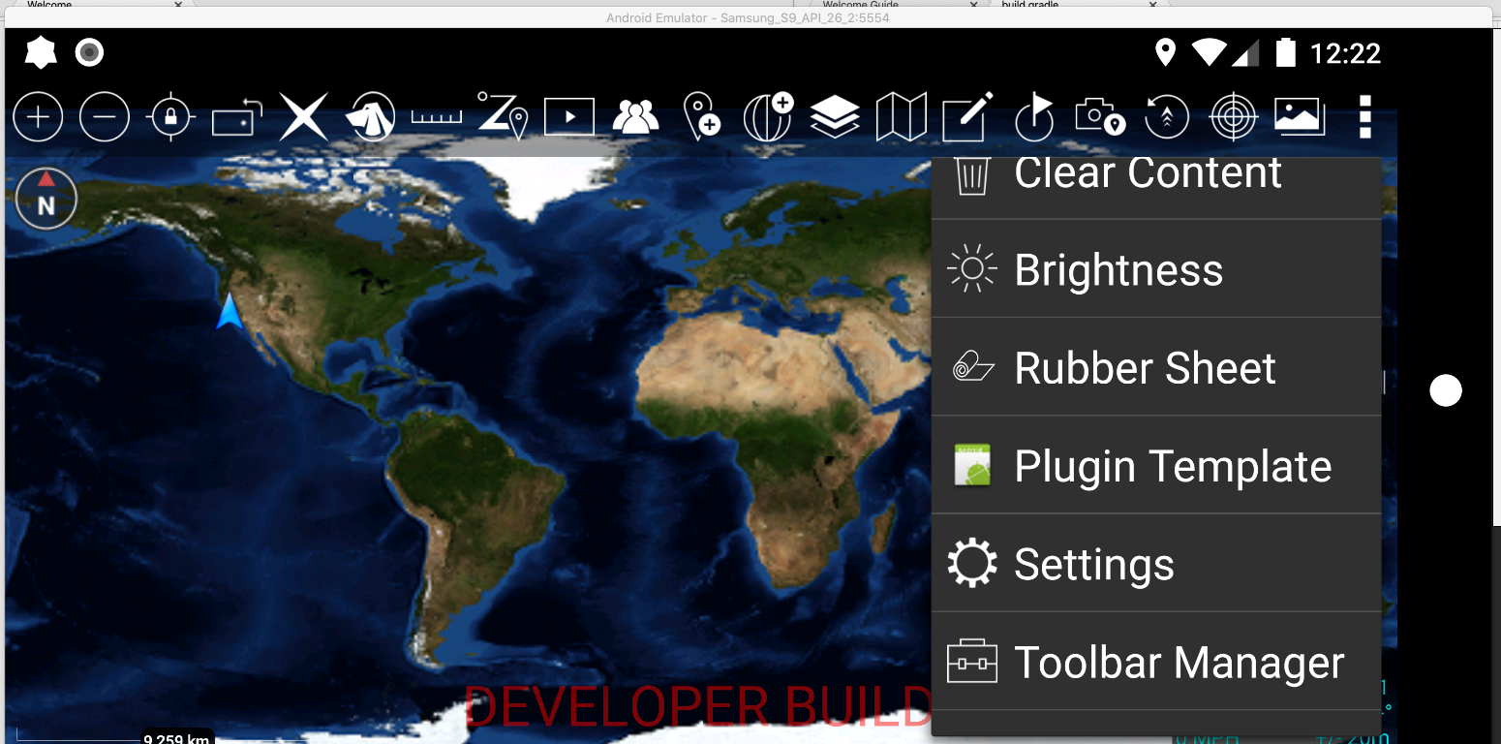Viewport: 1501px width, 744px height.
Task: Click the north compass indicator
Action: point(46,198)
